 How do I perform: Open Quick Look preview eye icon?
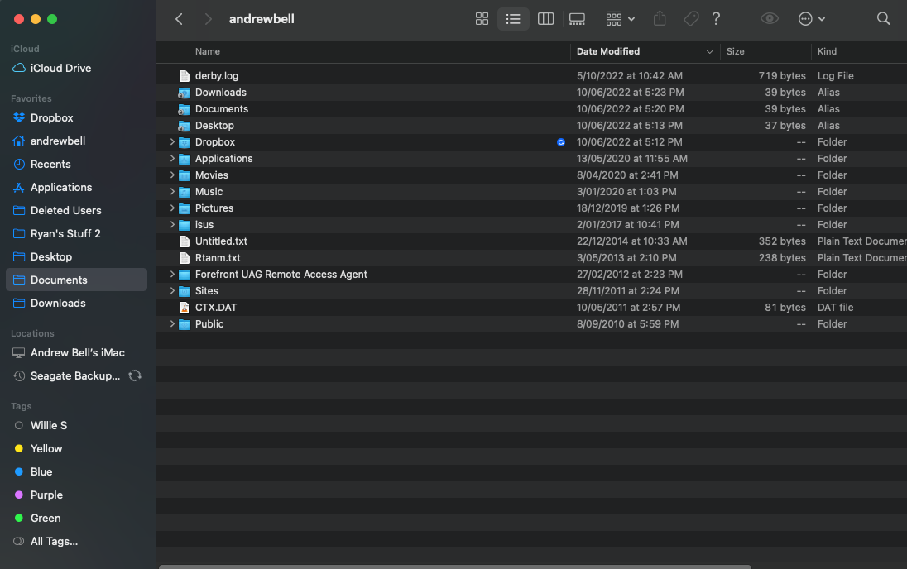(769, 18)
